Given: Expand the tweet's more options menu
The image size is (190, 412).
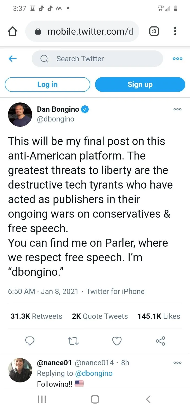Looking at the screenshot, I should (177, 109).
